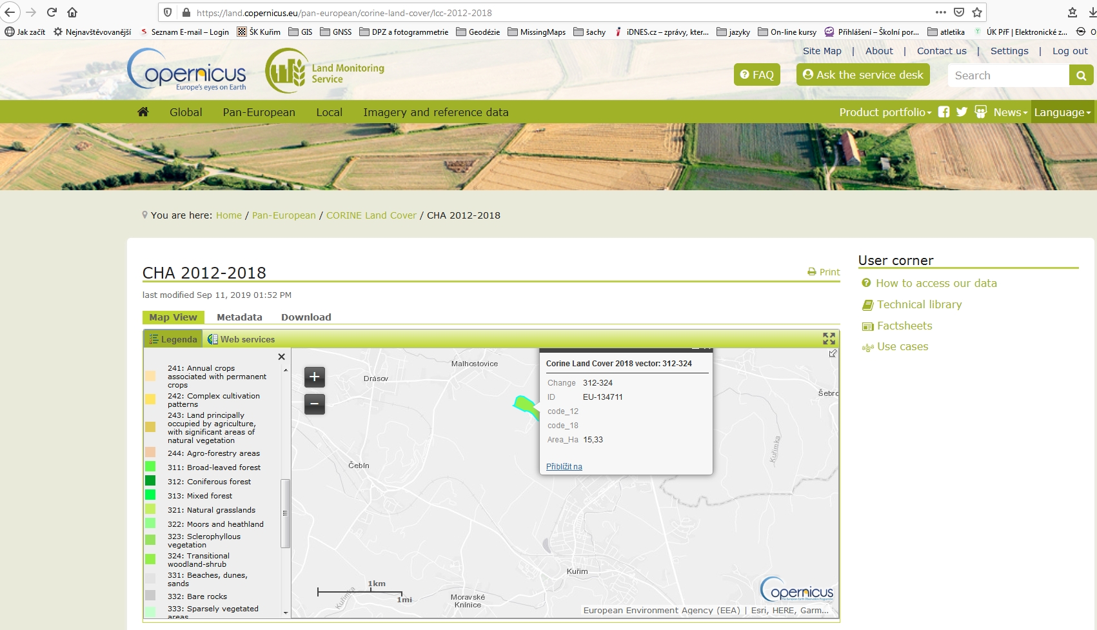Viewport: 1097px width, 630px height.
Task: Click the browser forward arrow
Action: (x=31, y=12)
